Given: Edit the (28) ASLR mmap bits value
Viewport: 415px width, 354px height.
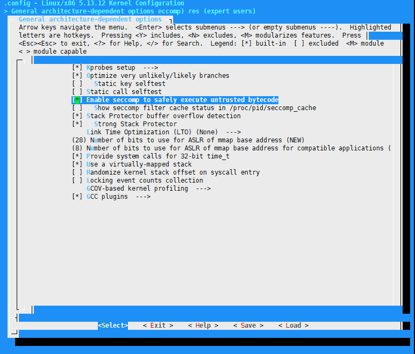Looking at the screenshot, I should coord(79,140).
